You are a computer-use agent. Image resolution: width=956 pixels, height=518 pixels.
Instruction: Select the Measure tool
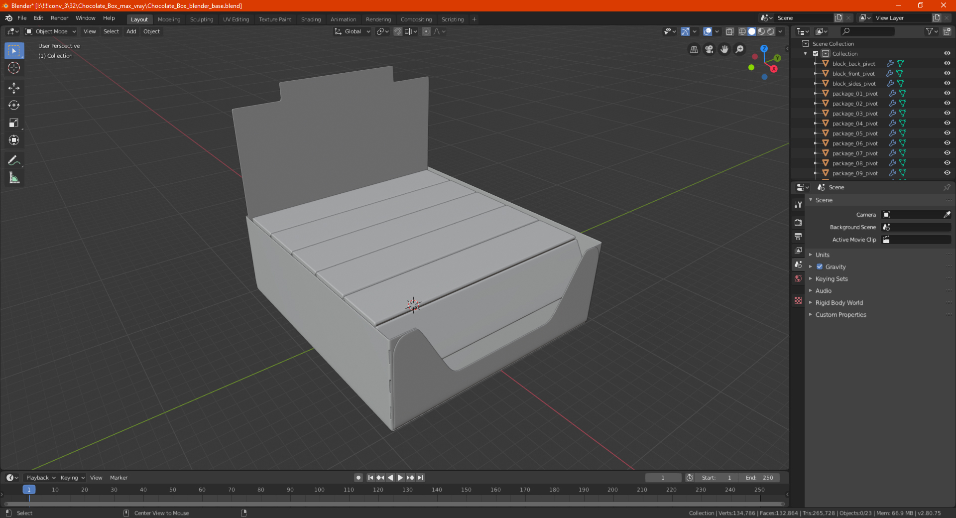point(14,178)
